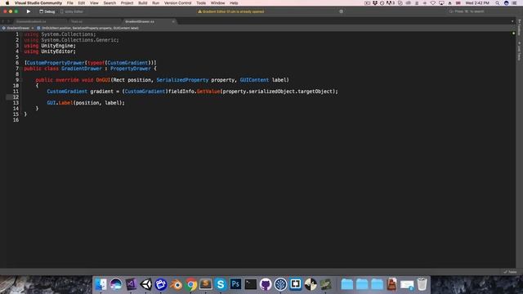This screenshot has width=523, height=294.
Task: Open the Tools menu
Action: point(201,3)
